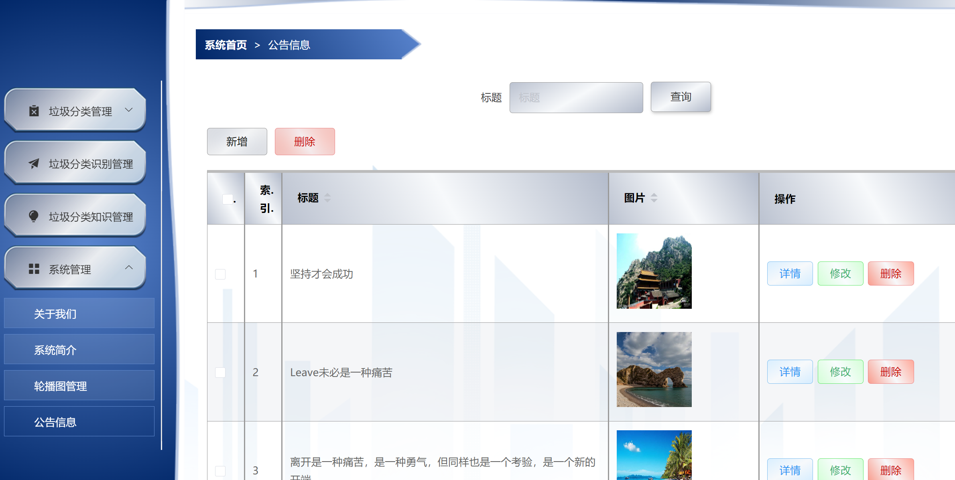Open 详情 for row 3
Screen dimensions: 955x480
[x=790, y=469]
